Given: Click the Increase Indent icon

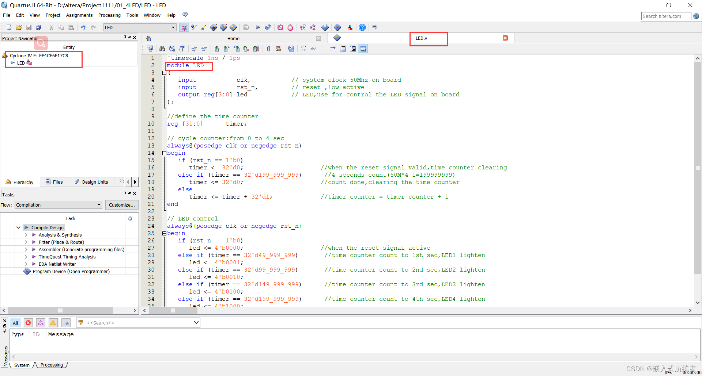Looking at the screenshot, I should (195, 49).
